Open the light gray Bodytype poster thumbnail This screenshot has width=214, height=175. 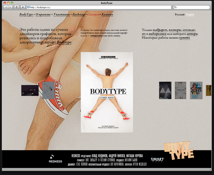(180, 90)
